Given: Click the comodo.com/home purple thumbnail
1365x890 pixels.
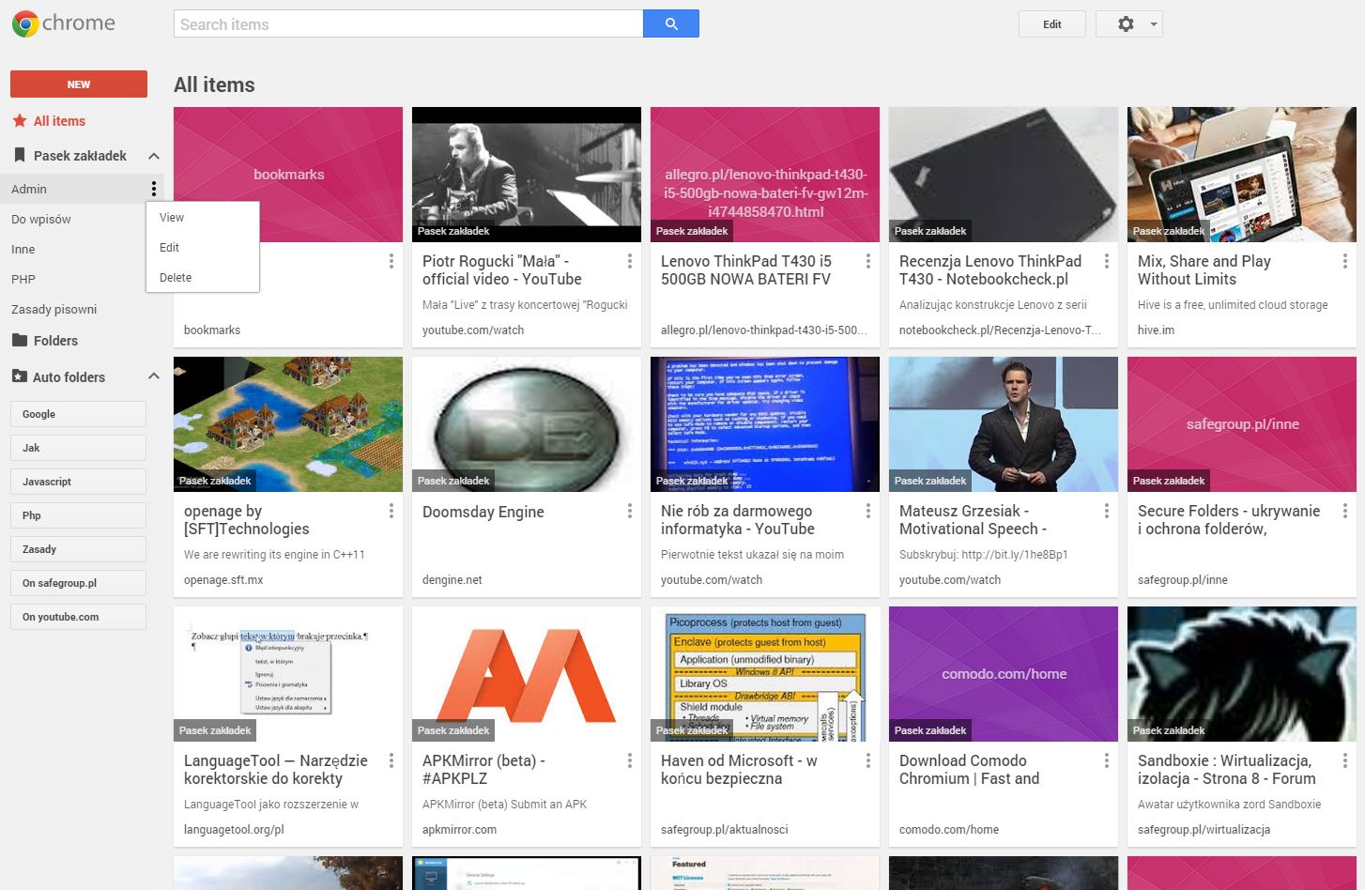Looking at the screenshot, I should click(1004, 674).
